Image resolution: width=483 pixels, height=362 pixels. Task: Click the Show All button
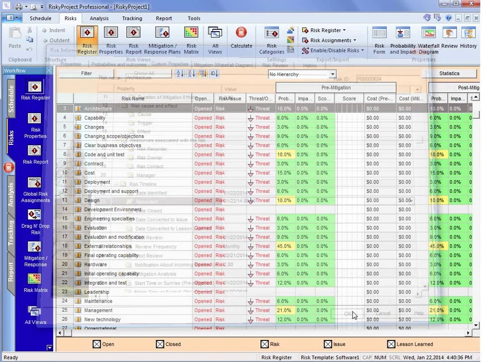(x=144, y=73)
